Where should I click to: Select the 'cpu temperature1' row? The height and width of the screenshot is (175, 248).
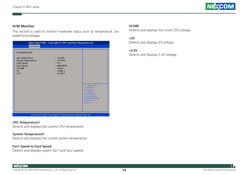pyautogui.click(x=41, y=58)
